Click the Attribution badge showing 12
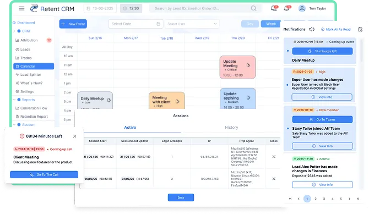The height and width of the screenshot is (214, 369). pos(49,40)
